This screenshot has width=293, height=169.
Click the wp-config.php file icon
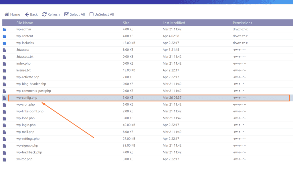point(5,98)
